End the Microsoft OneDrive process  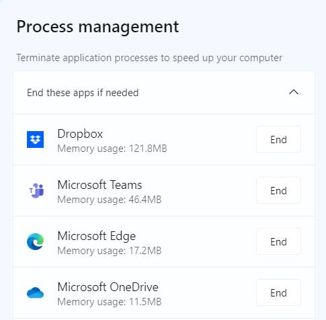278,292
